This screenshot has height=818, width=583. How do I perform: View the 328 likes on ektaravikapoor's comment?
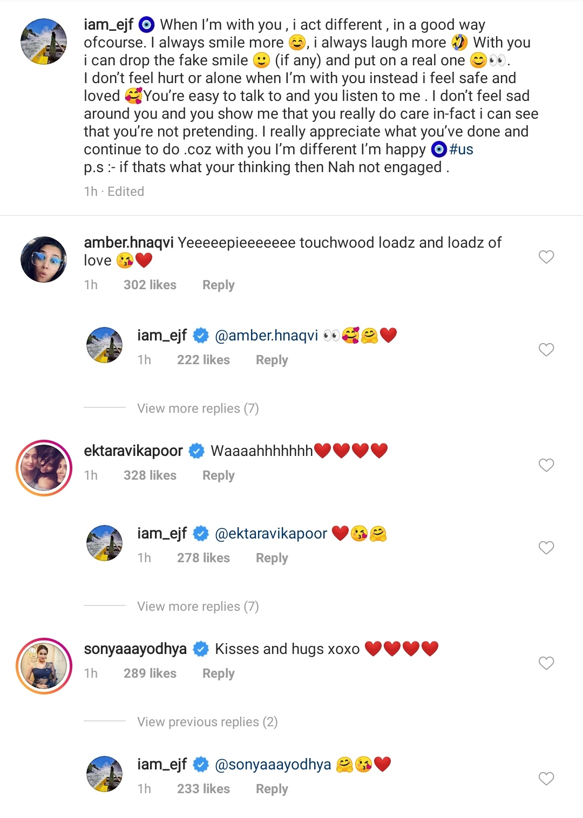[150, 475]
